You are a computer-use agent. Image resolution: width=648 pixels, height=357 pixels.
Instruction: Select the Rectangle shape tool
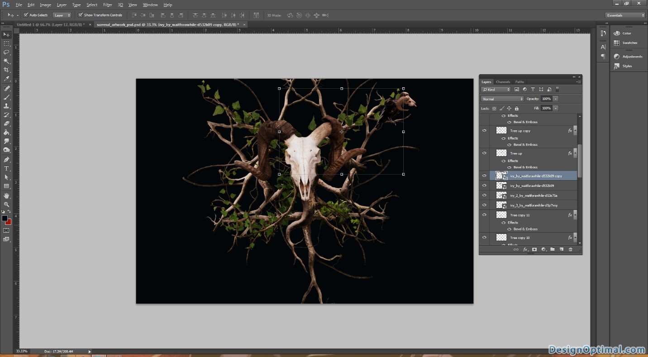pyautogui.click(x=6, y=186)
